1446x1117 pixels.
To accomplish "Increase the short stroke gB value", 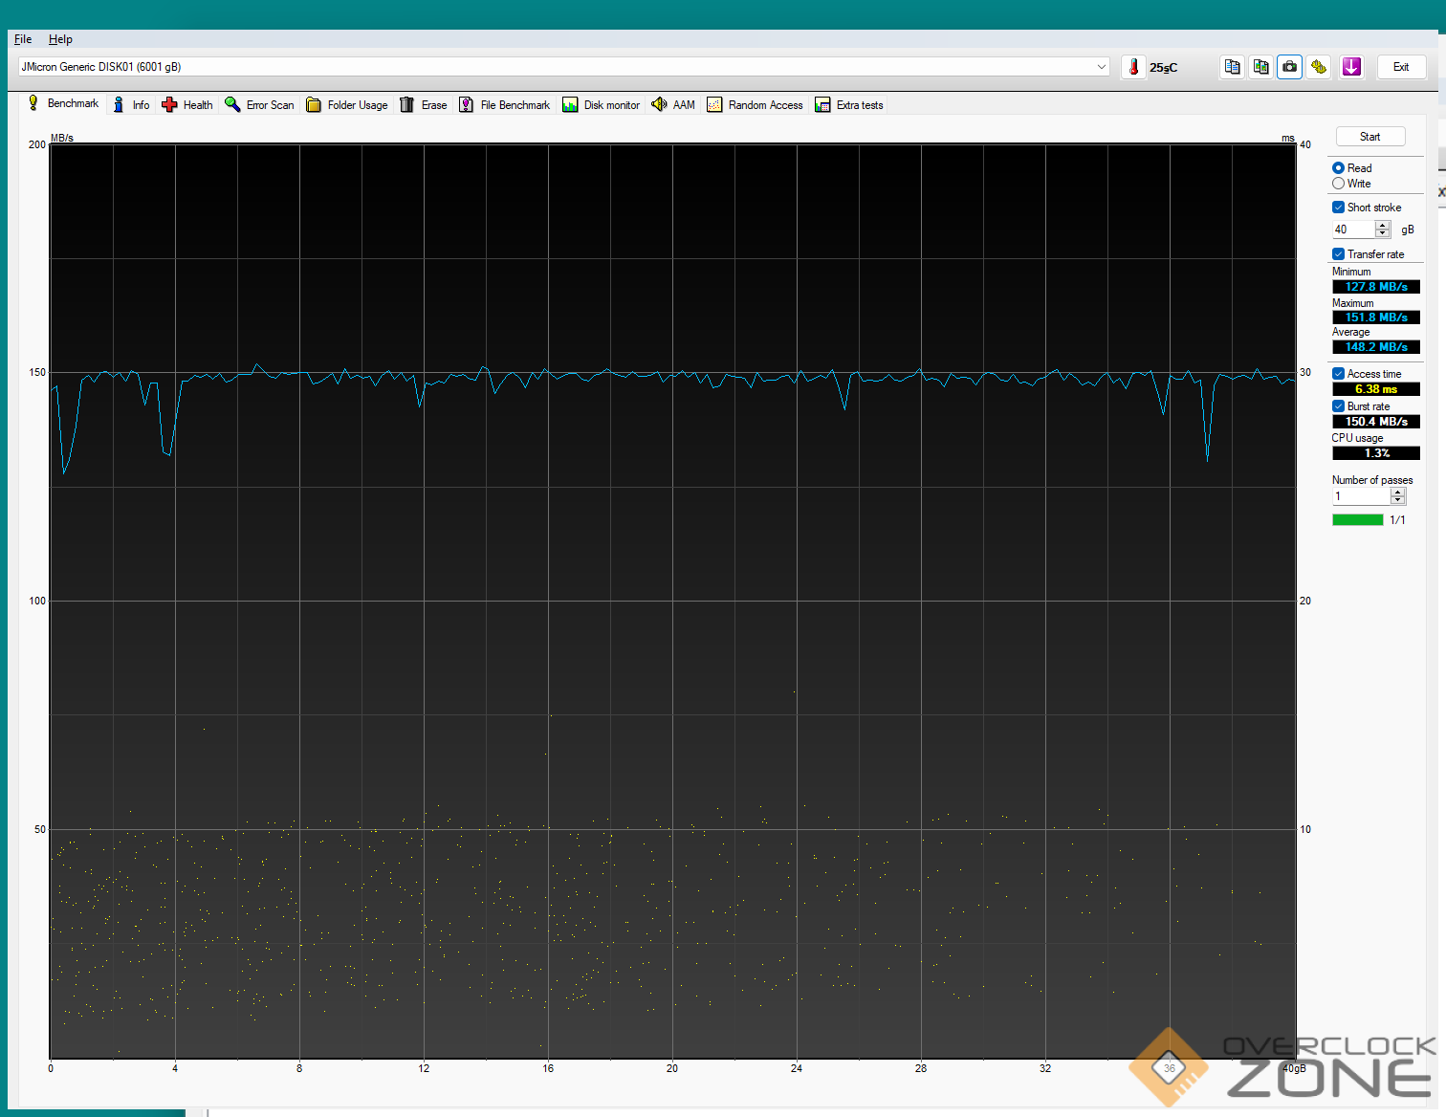I will 1382,225.
